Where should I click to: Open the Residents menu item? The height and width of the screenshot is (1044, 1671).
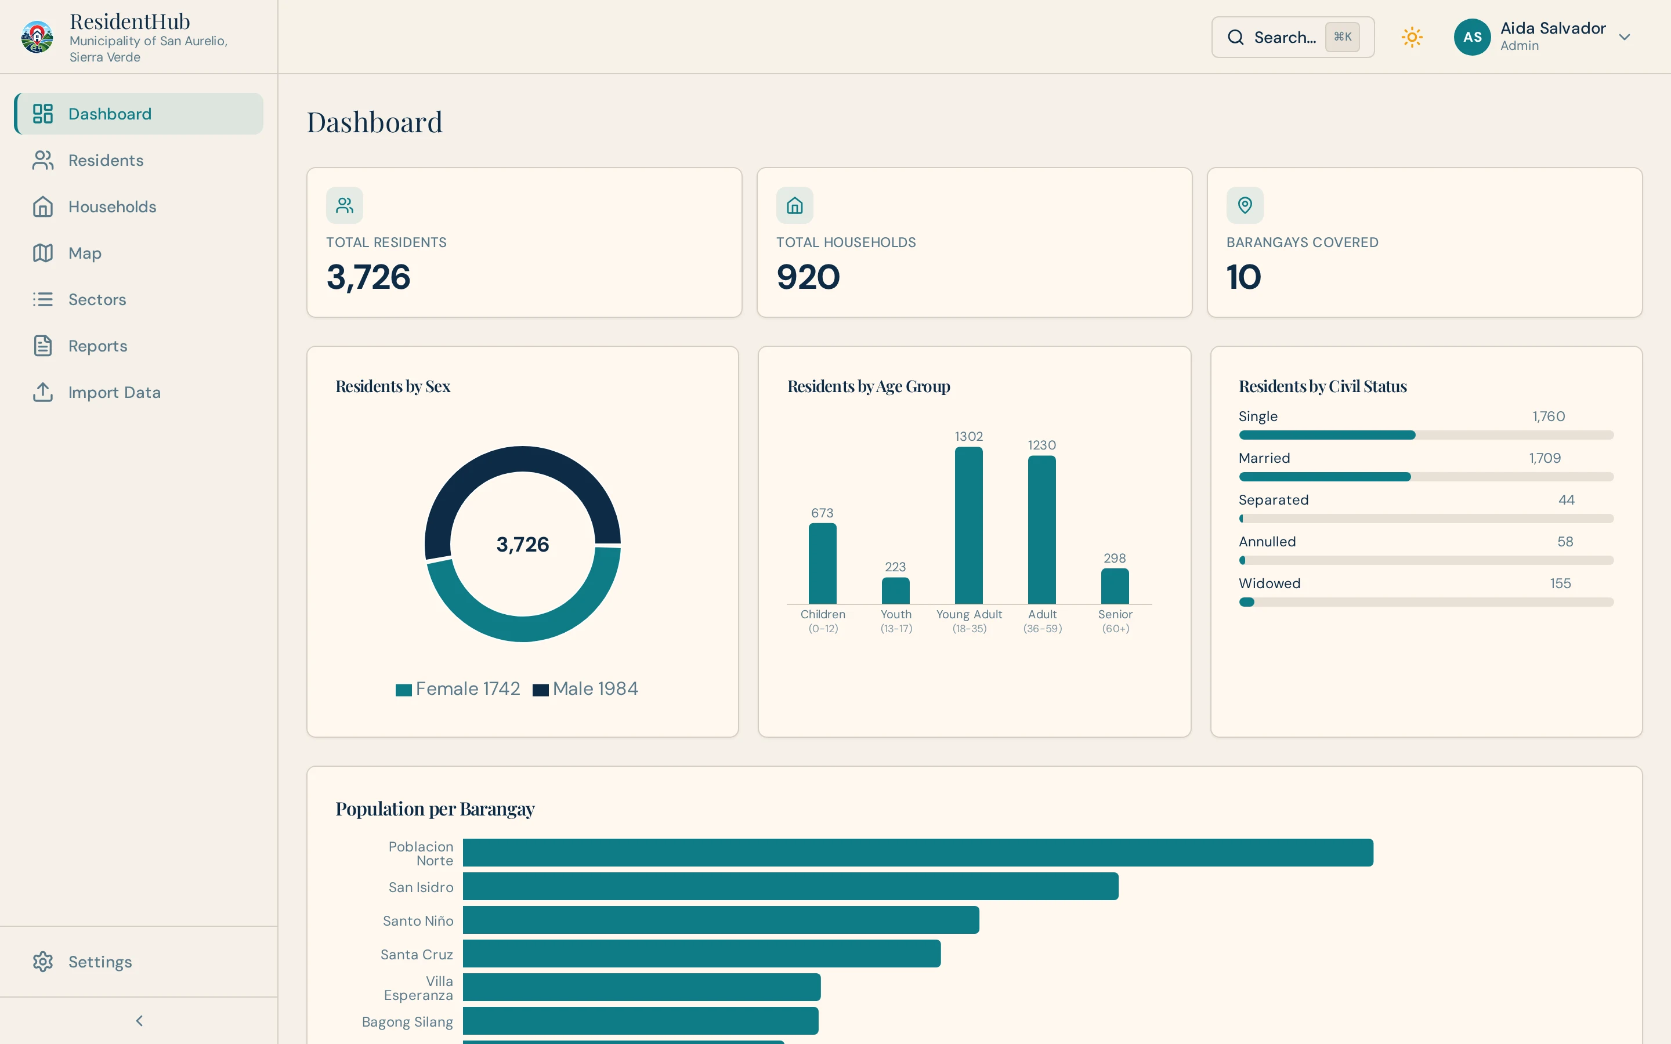pyautogui.click(x=139, y=160)
